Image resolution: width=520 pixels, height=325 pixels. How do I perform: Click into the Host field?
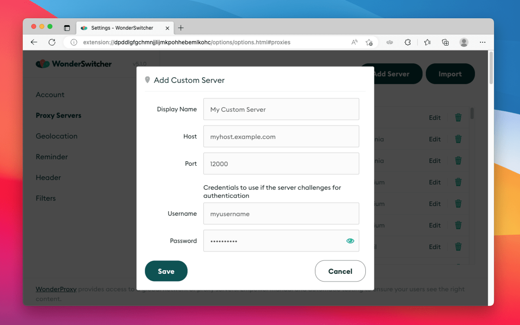pyautogui.click(x=281, y=136)
